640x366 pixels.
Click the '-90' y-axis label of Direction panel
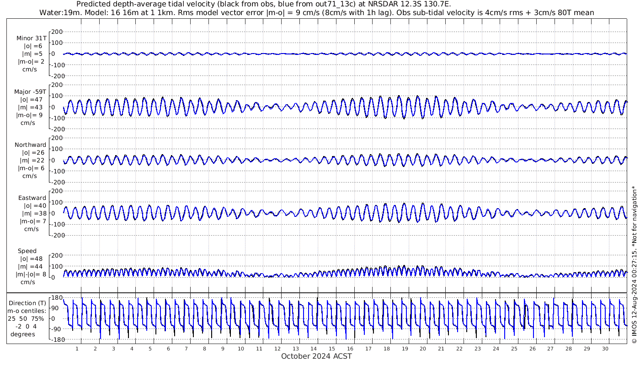click(56, 329)
